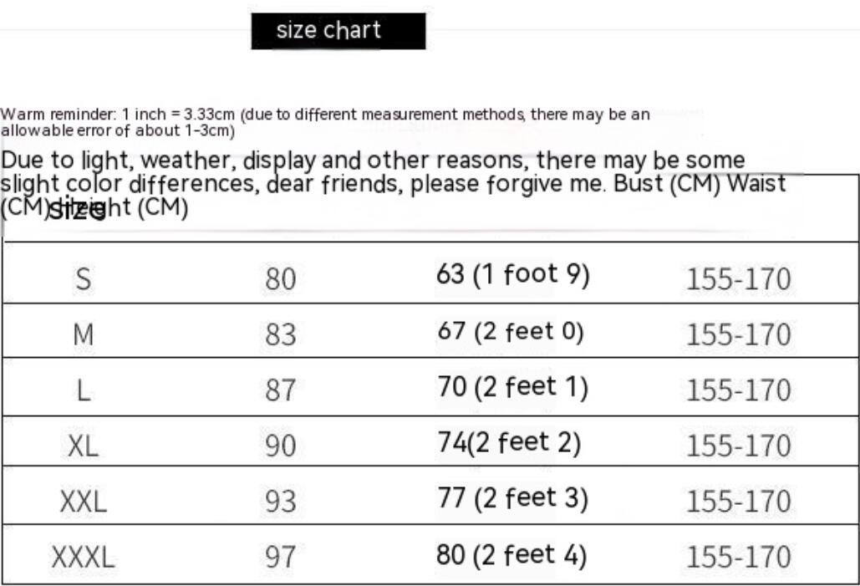Click waist cell 80 (2 feet 4)
Screen dimensions: 860x586
pos(511,554)
